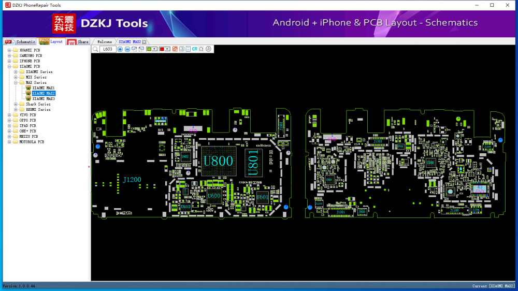Expand the REDMI Series subfolder
Image resolution: width=518 pixels, height=291 pixels.
click(x=16, y=109)
